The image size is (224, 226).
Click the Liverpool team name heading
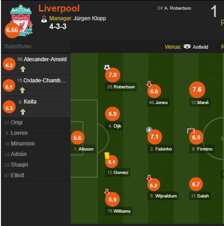[59, 8]
